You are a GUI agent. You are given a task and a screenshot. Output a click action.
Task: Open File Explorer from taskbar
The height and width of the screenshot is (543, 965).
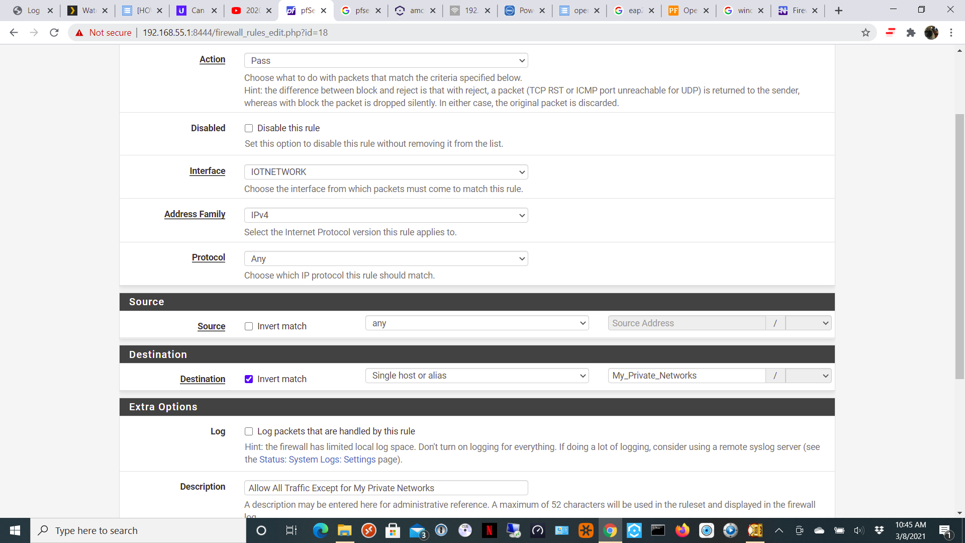point(344,530)
